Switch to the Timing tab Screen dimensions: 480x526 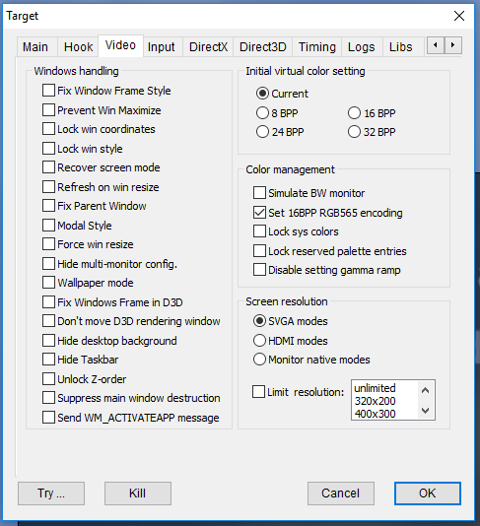pyautogui.click(x=317, y=46)
